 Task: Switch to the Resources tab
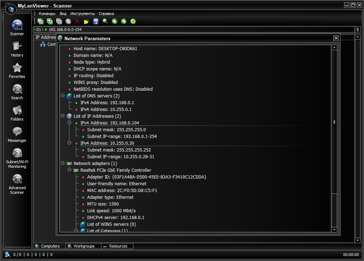click(x=117, y=246)
